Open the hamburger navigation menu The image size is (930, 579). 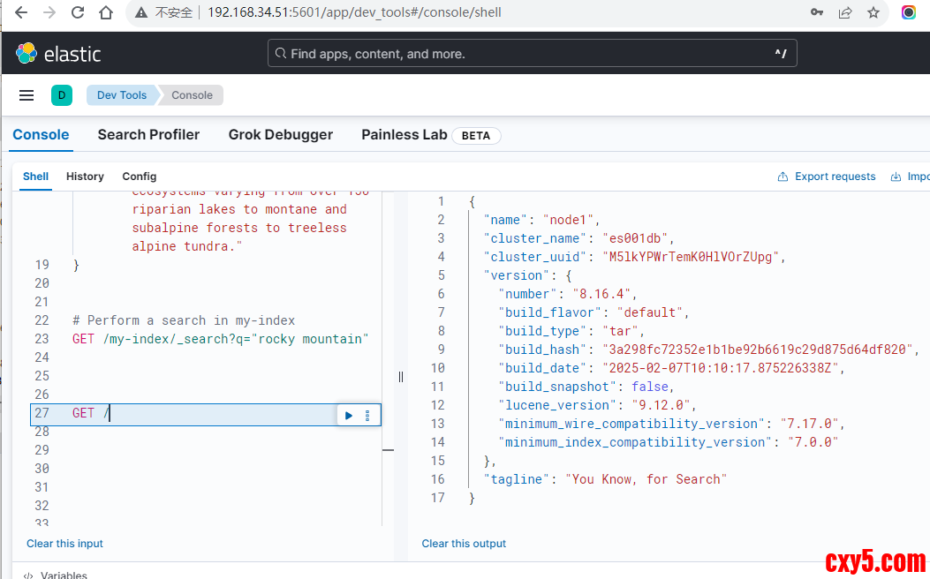[x=26, y=95]
